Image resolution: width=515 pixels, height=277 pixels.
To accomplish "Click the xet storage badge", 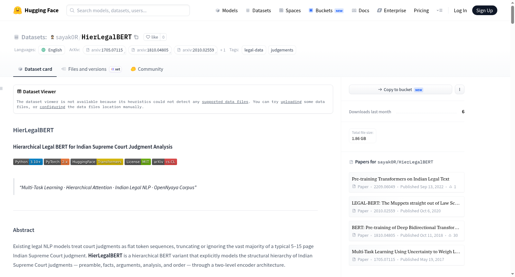I will coord(116,69).
